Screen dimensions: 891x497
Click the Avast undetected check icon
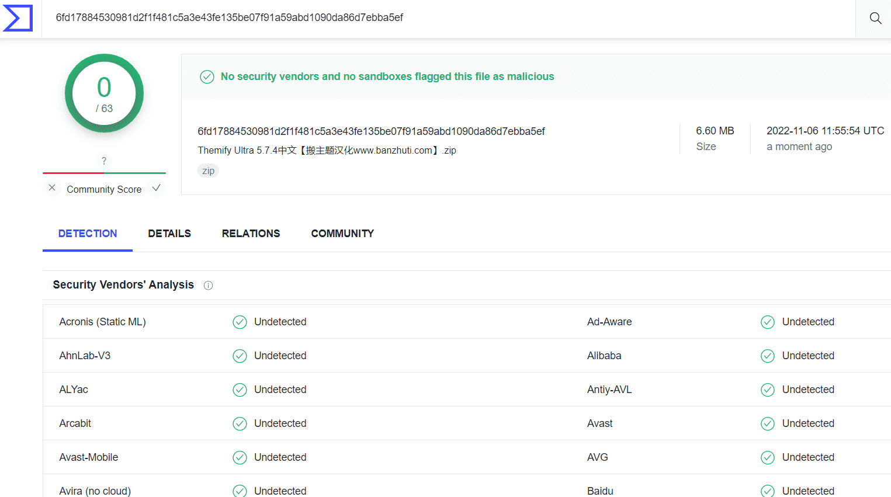768,424
